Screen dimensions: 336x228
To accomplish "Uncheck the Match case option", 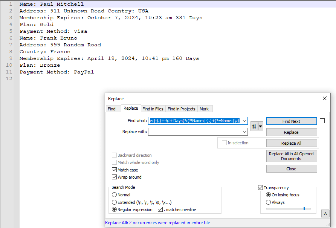I will click(114, 170).
